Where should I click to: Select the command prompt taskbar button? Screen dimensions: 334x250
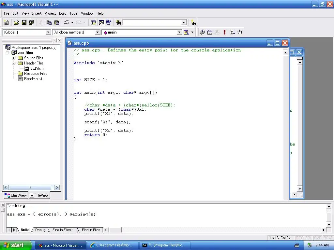coord(165,245)
